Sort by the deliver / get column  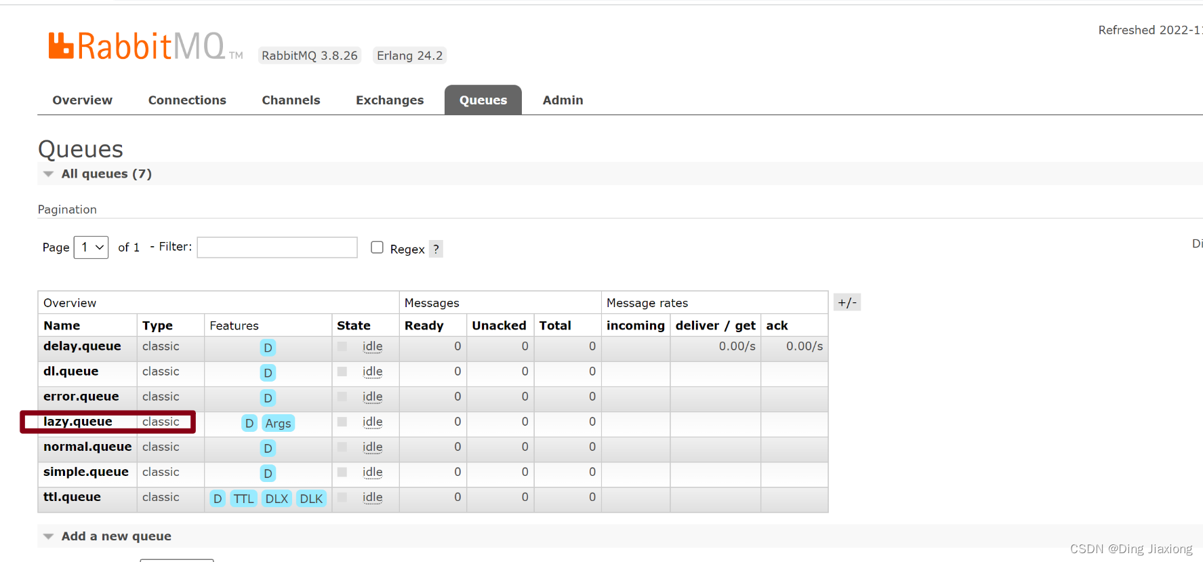point(715,325)
